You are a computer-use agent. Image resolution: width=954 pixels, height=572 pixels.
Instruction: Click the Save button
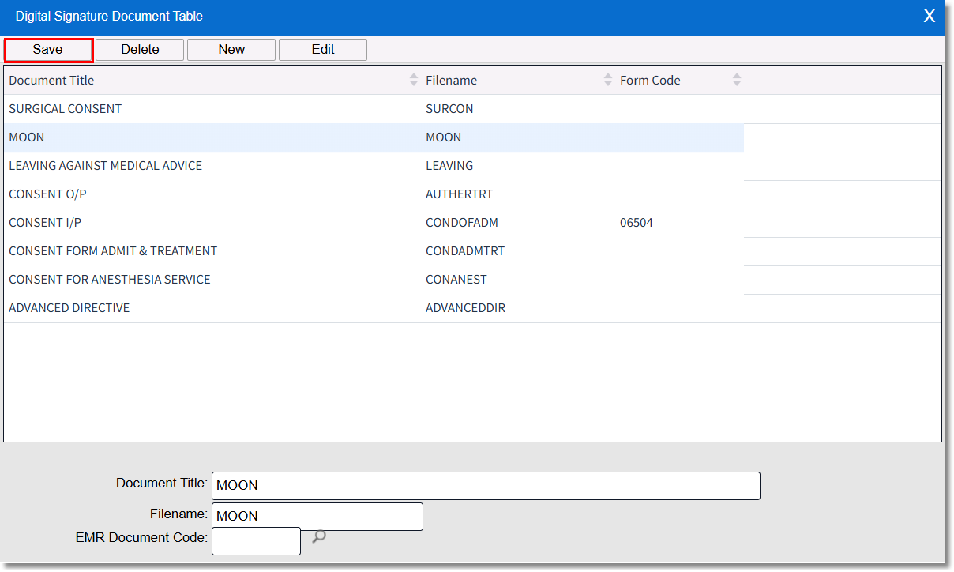(48, 50)
